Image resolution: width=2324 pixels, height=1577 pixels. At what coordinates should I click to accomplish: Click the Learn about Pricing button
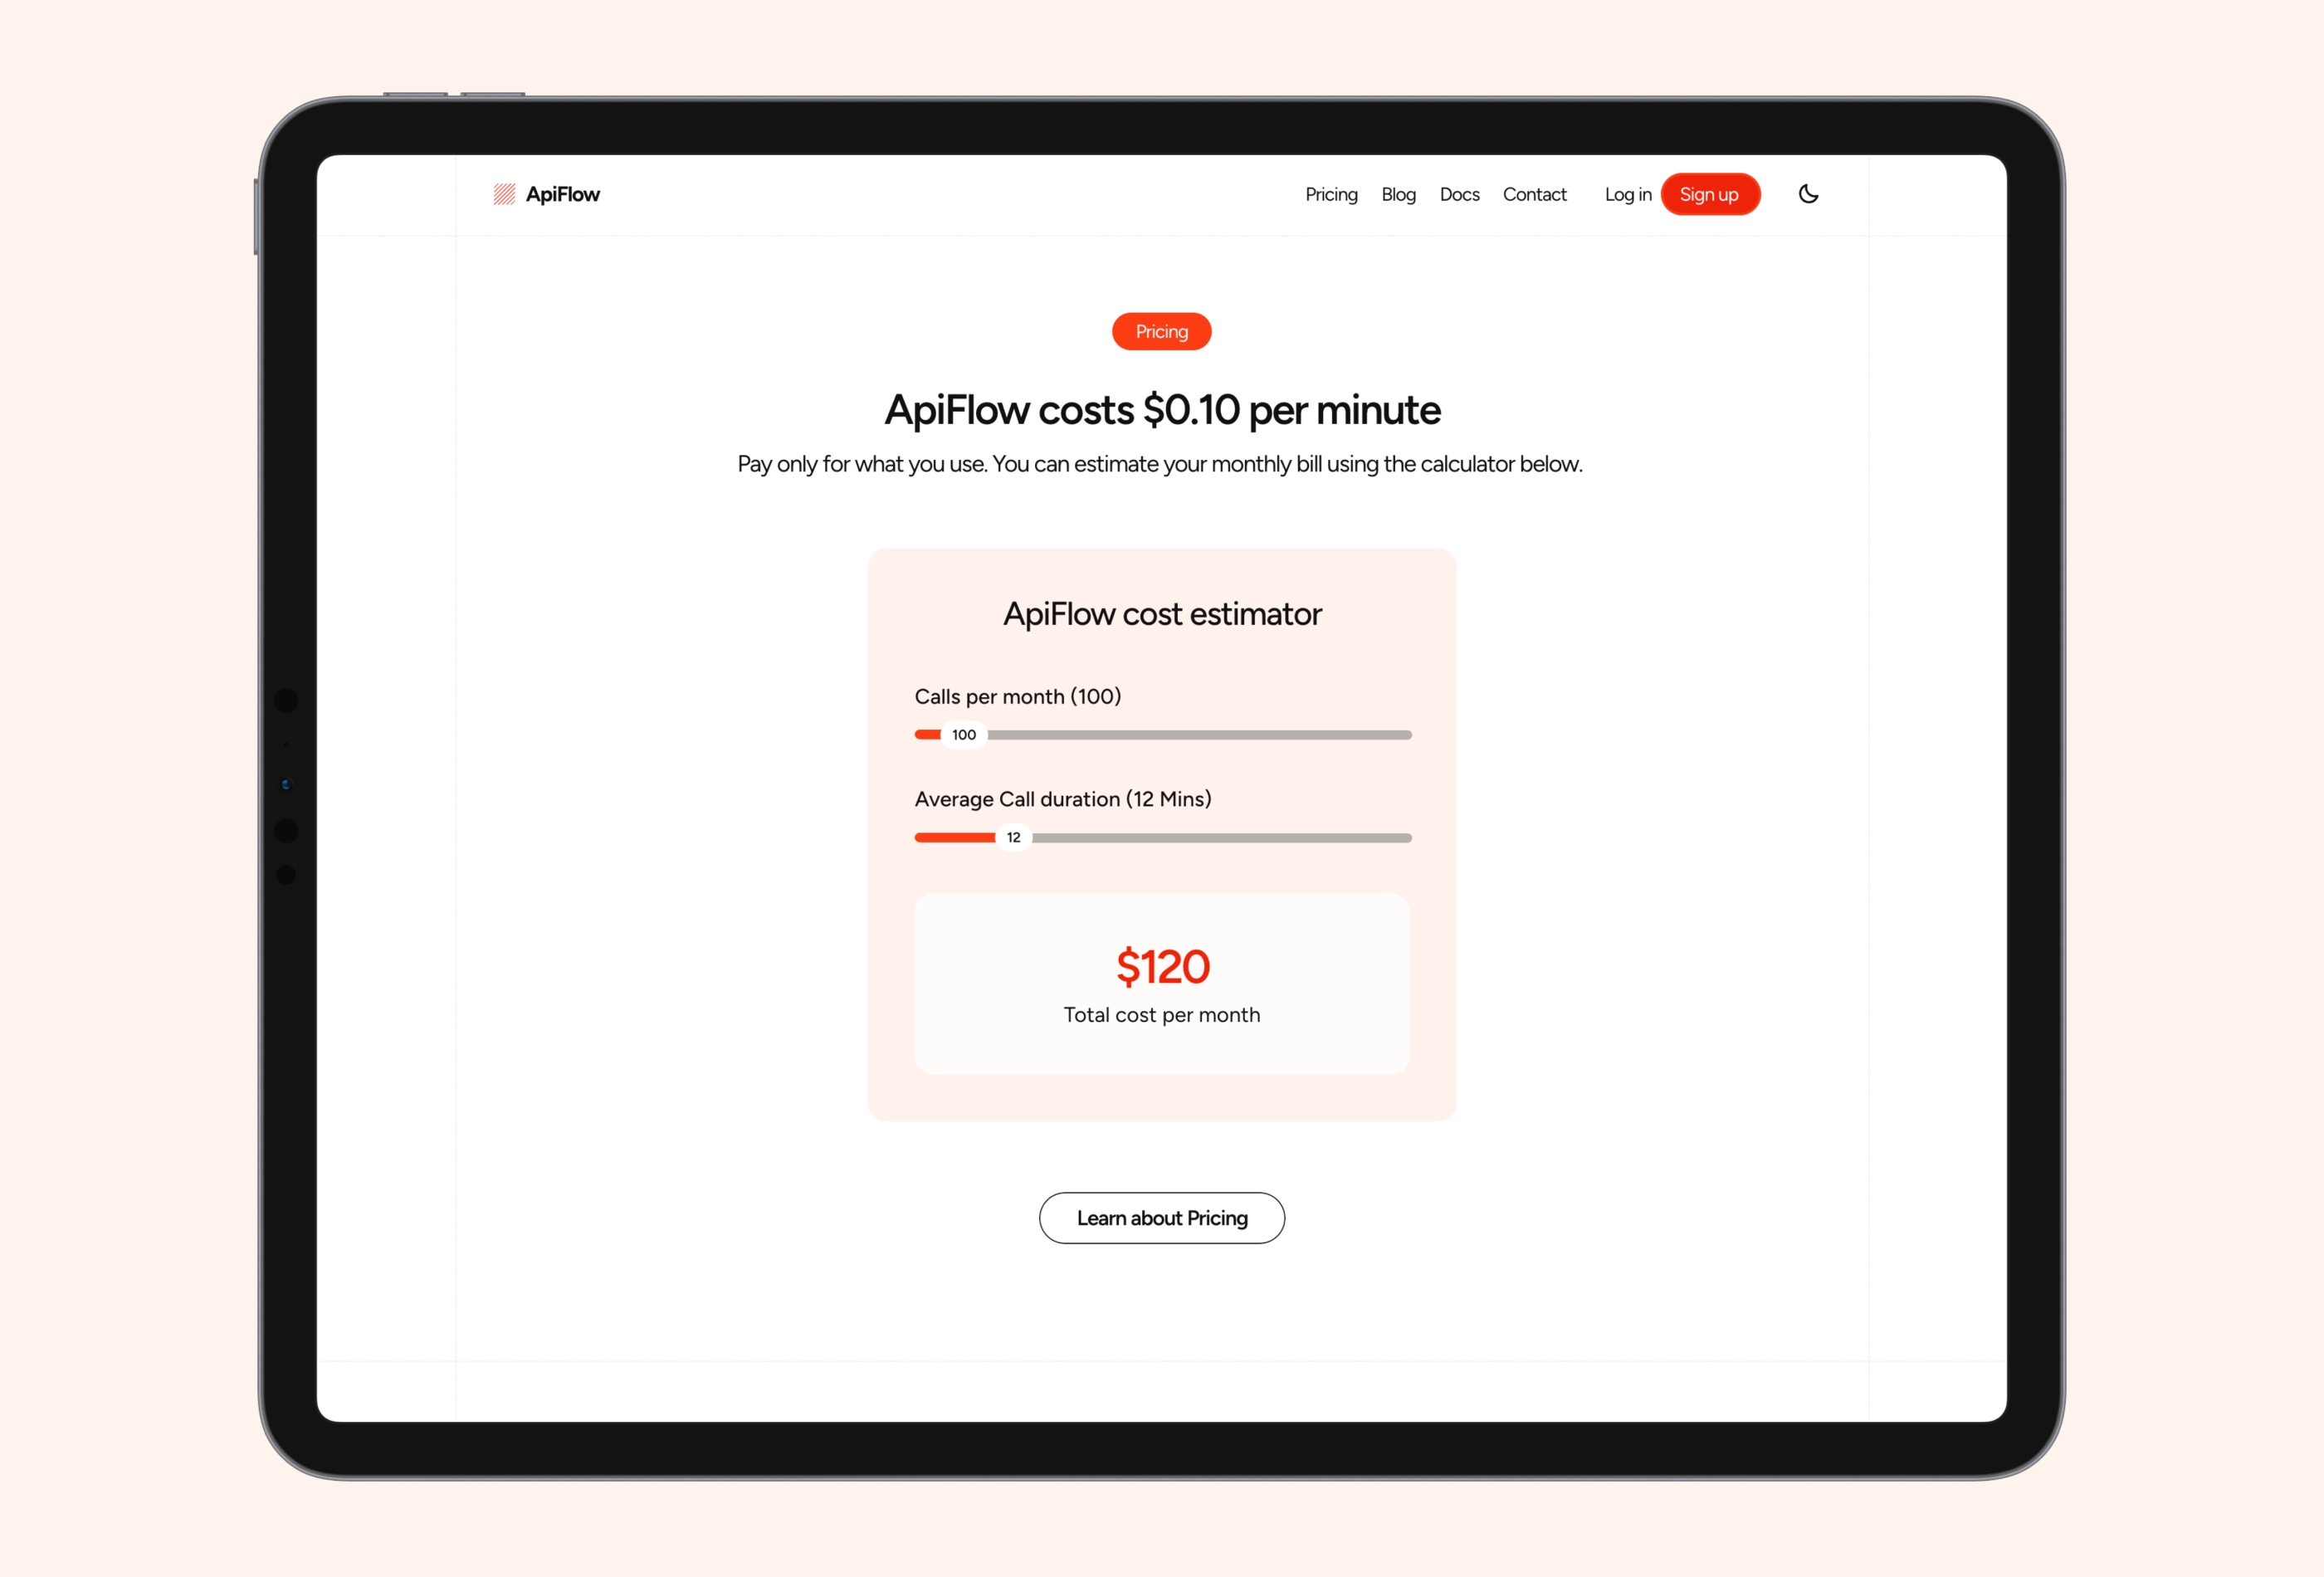1161,1216
